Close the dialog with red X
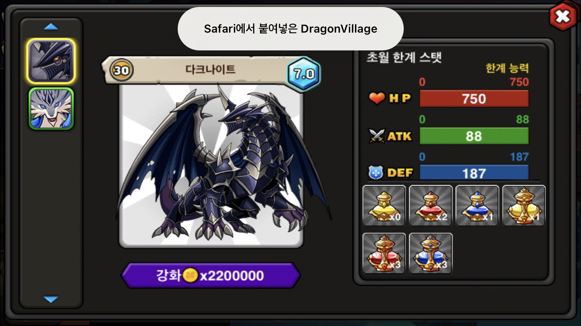 563,17
